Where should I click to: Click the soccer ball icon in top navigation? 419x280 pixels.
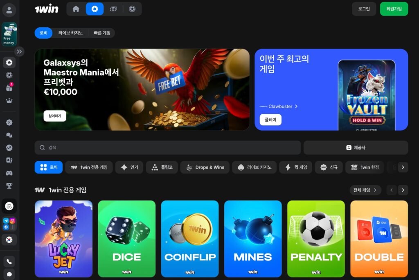[x=132, y=9]
